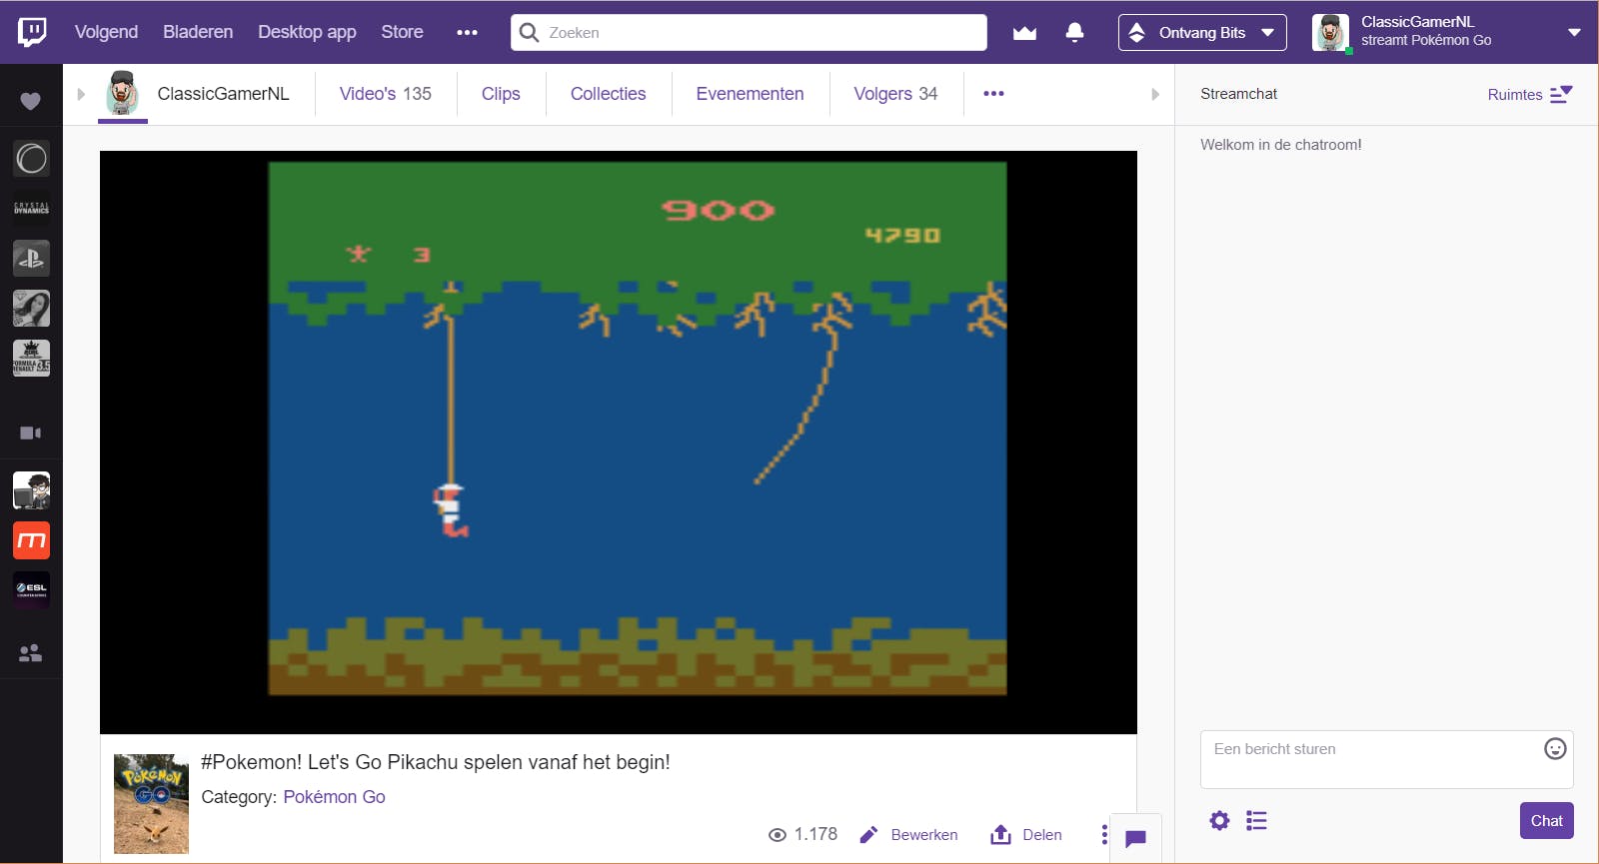Focus the 'Een bericht sturen' chat input
The height and width of the screenshot is (864, 1599).
click(1386, 759)
